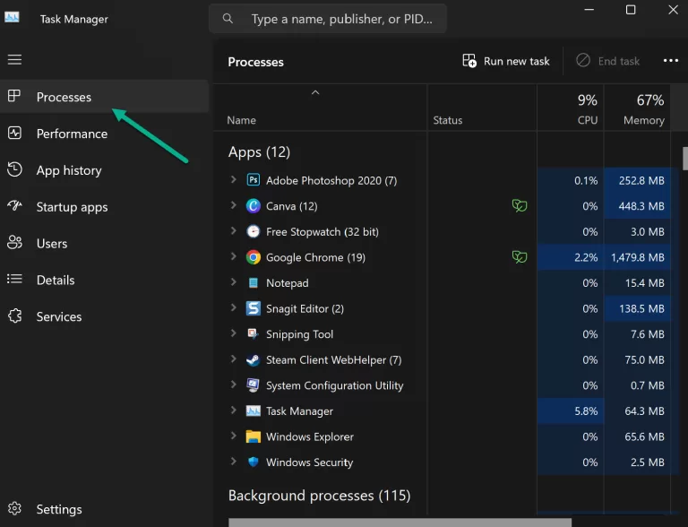Expand the Steam Client WebHelper group
This screenshot has height=527, width=688.
click(x=234, y=359)
